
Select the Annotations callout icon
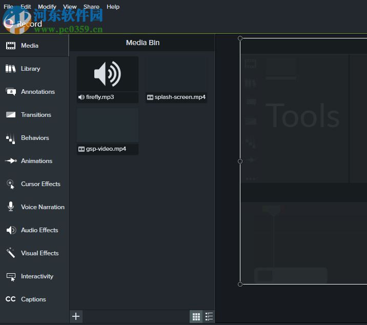(11, 92)
